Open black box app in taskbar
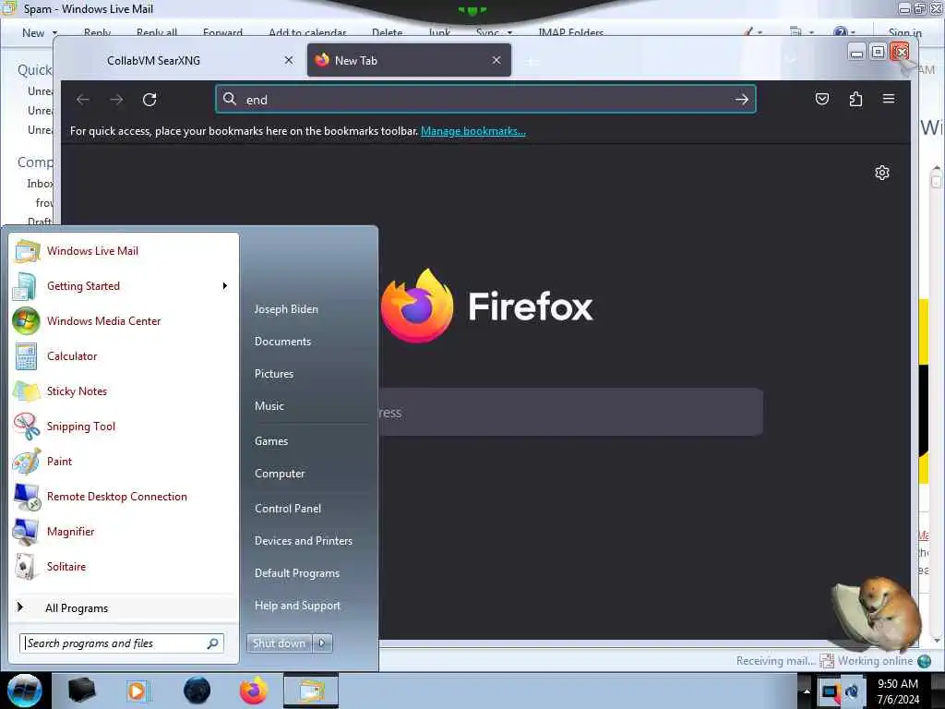The height and width of the screenshot is (709, 945). coord(81,691)
